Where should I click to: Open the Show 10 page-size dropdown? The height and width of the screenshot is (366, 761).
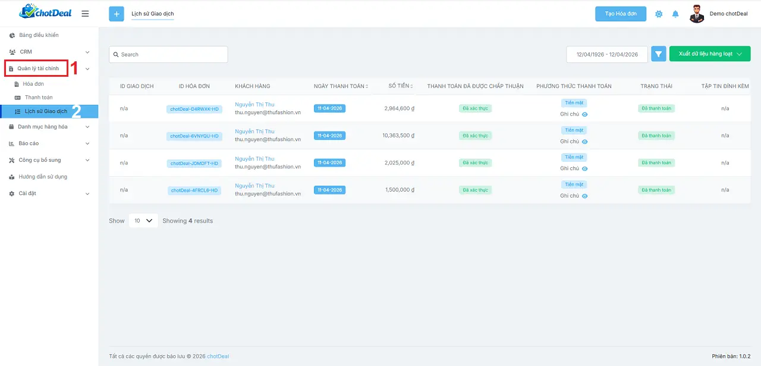click(x=143, y=221)
